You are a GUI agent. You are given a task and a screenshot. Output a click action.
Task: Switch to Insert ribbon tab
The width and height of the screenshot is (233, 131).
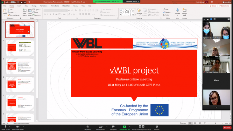[19, 6]
